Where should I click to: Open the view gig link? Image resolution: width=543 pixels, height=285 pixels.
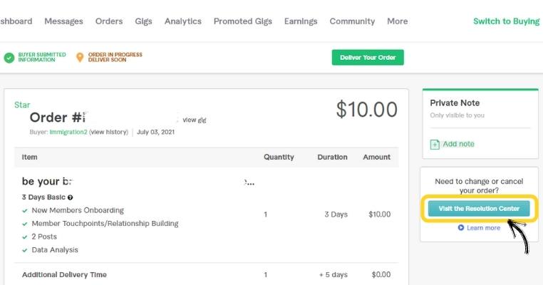click(x=195, y=120)
